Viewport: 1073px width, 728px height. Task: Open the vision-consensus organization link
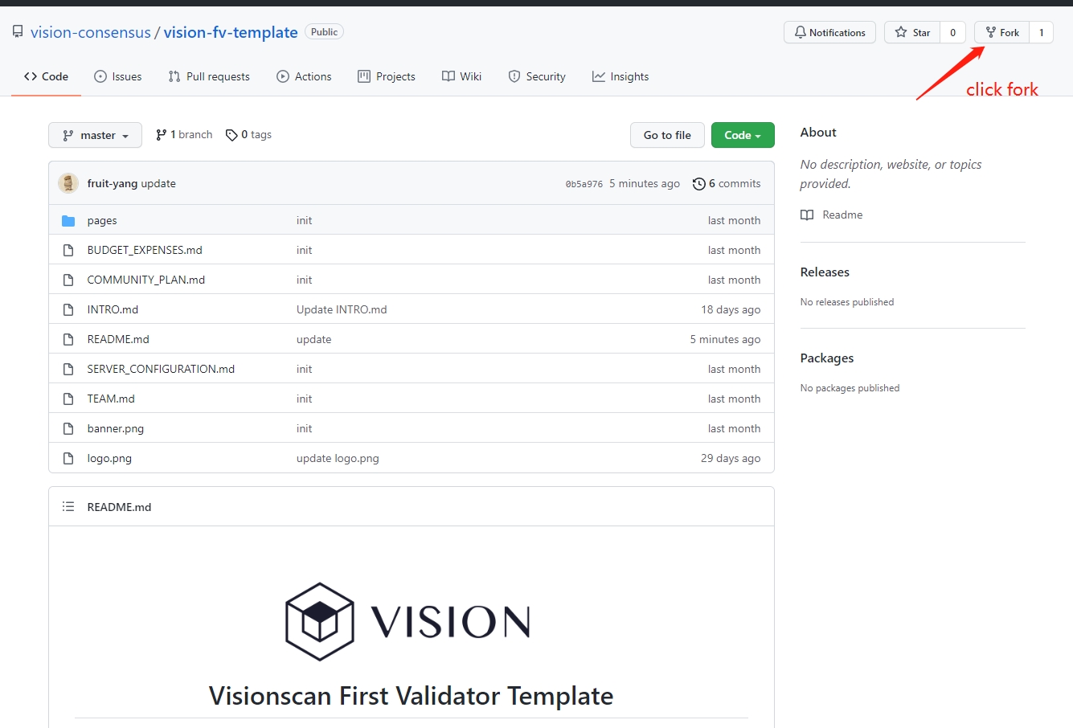(x=91, y=32)
